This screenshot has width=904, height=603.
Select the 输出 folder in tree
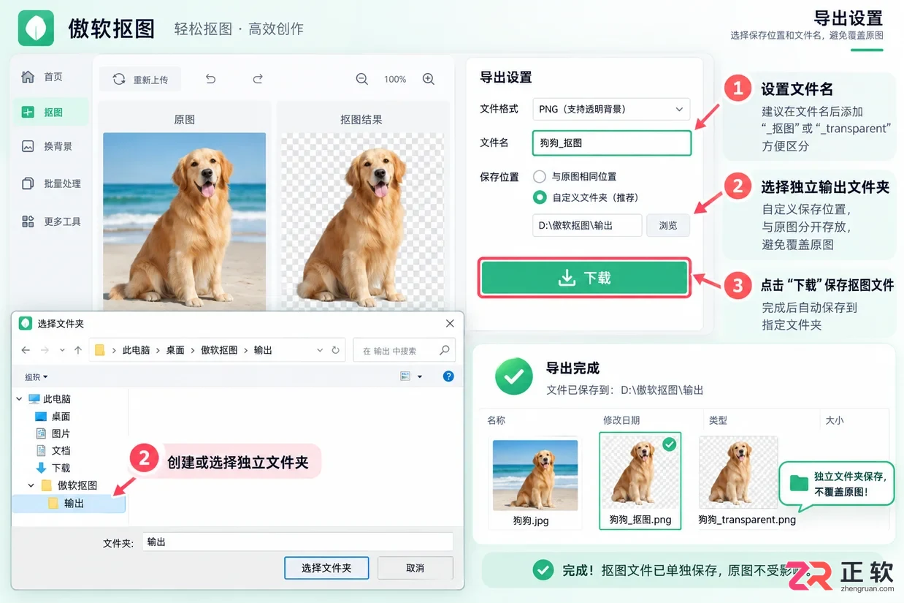(69, 503)
